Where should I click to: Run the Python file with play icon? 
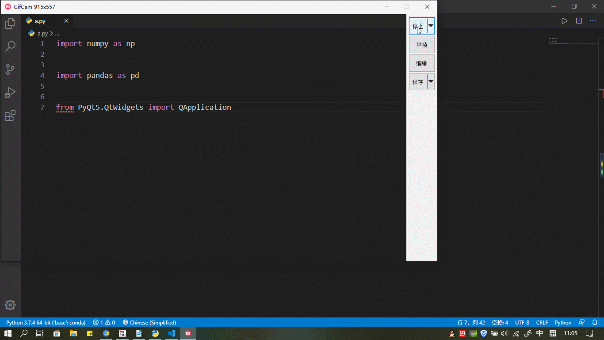(x=564, y=21)
